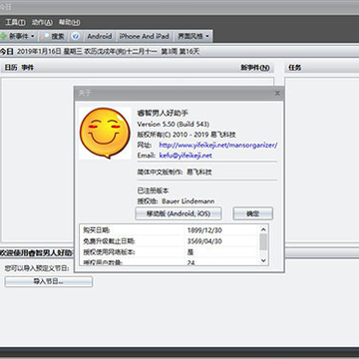This screenshot has height=359, width=359.
Task: Click the Bauer Lindemann licensee text
Action: pyautogui.click(x=188, y=201)
